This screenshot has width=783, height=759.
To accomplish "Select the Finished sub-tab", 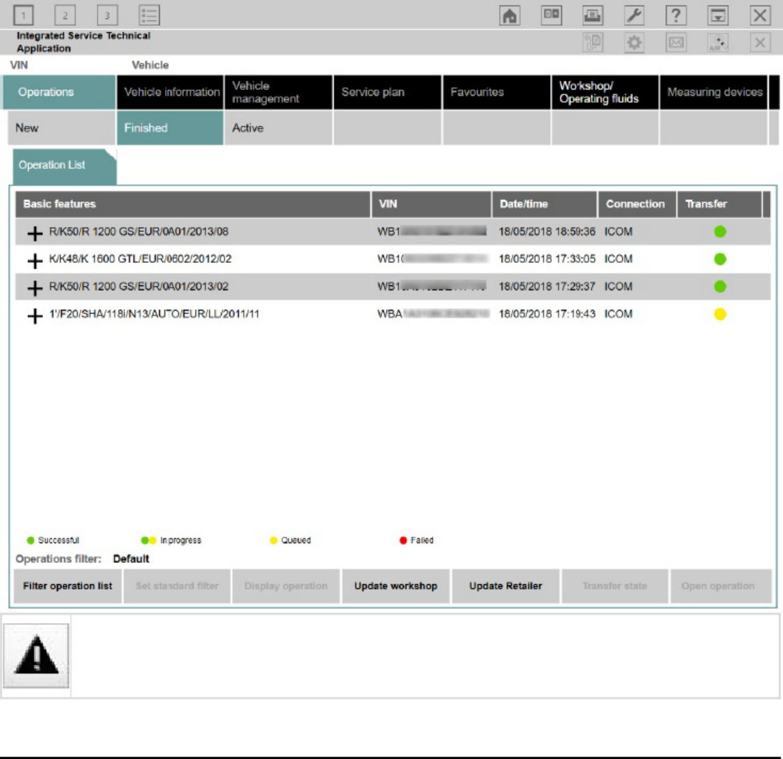I will 170,128.
